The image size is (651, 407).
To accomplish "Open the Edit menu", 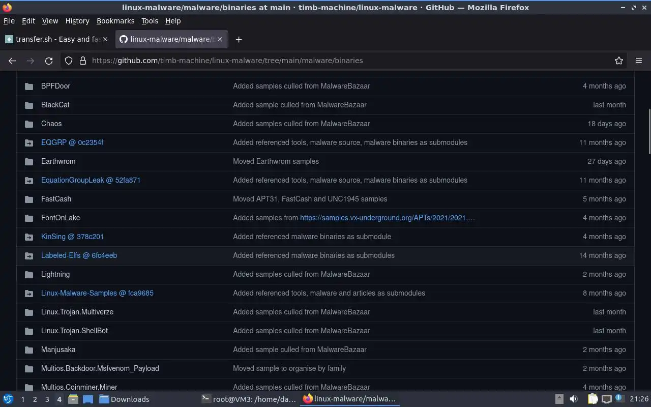I will click(28, 21).
